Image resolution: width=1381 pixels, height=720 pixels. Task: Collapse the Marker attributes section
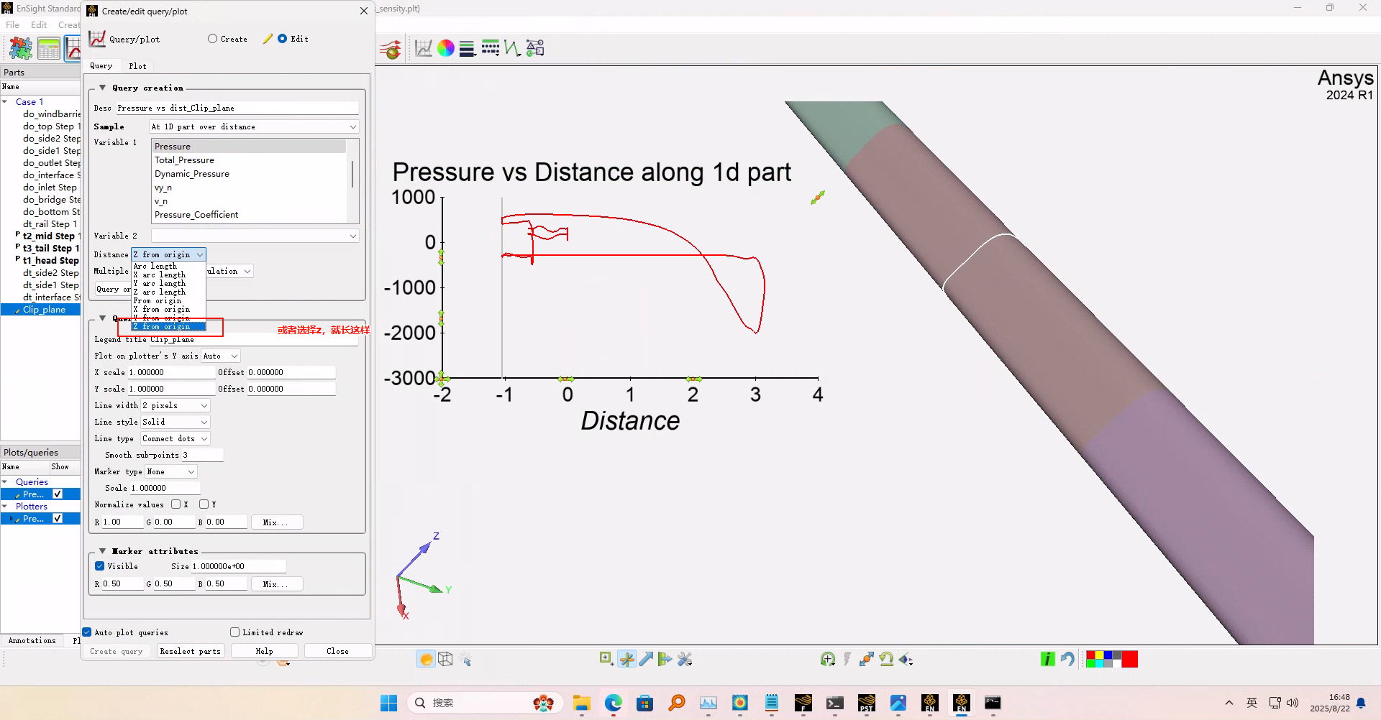tap(102, 551)
